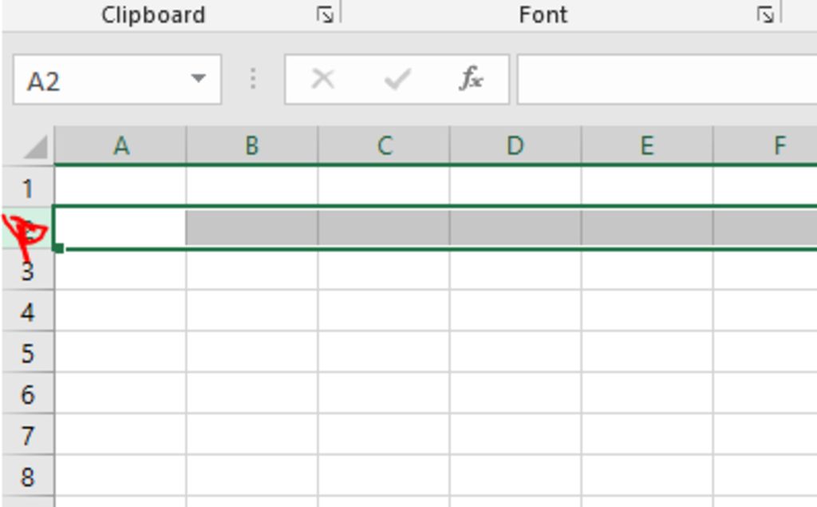Image resolution: width=817 pixels, height=507 pixels.
Task: Click the Cancel X icon in formula bar
Action: [x=322, y=79]
